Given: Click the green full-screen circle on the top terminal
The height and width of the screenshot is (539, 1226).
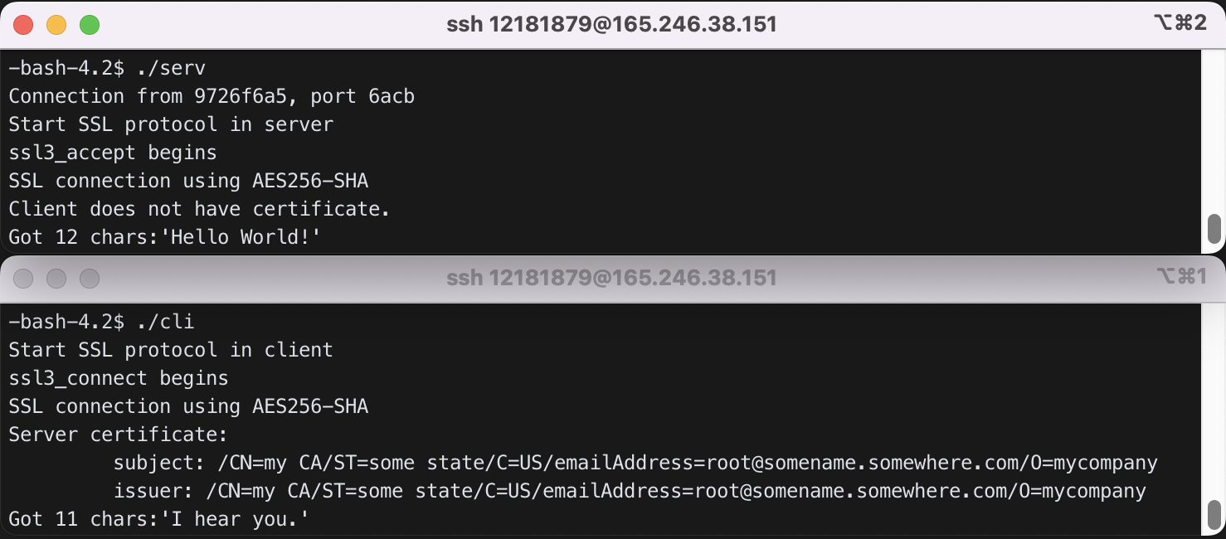Looking at the screenshot, I should click(x=91, y=24).
